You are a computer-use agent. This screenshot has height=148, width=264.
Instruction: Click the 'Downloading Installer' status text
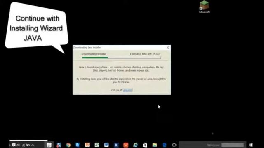pos(94,54)
